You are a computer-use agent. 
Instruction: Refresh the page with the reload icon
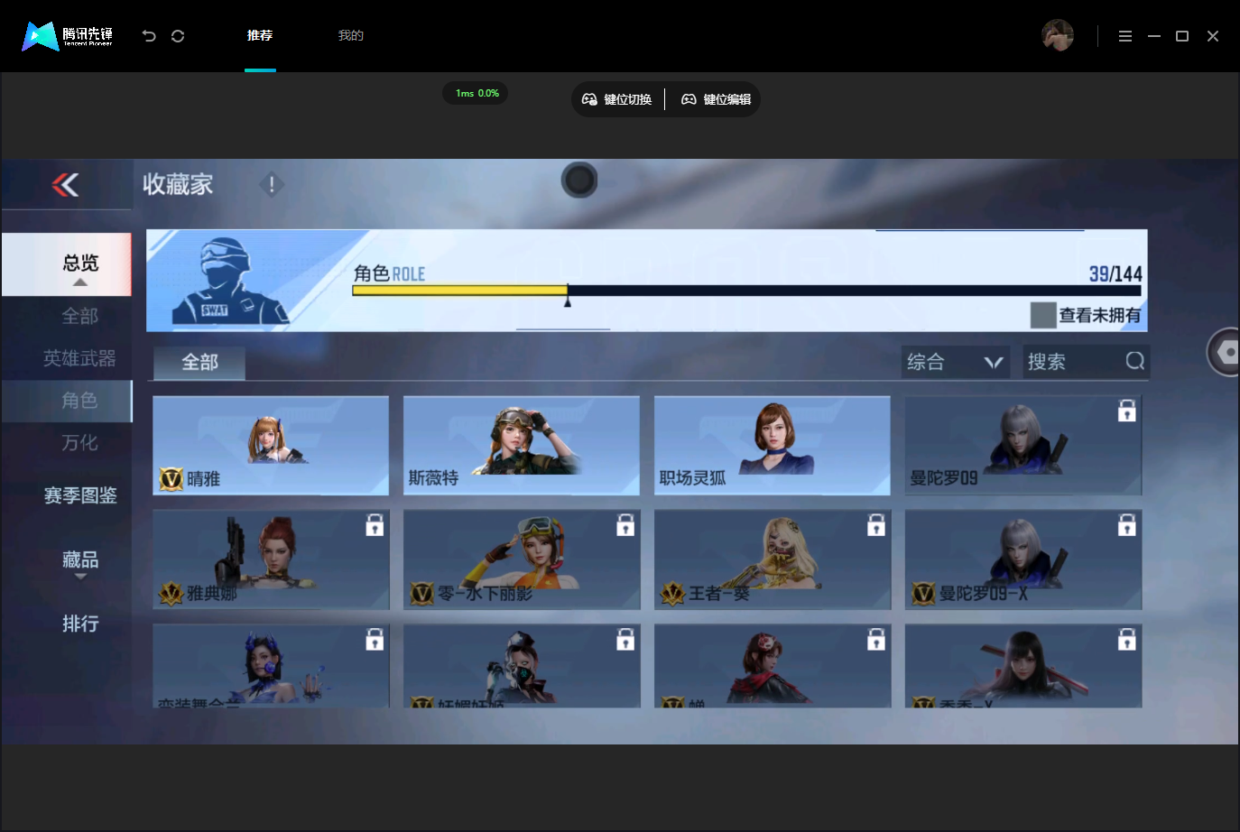pos(178,36)
